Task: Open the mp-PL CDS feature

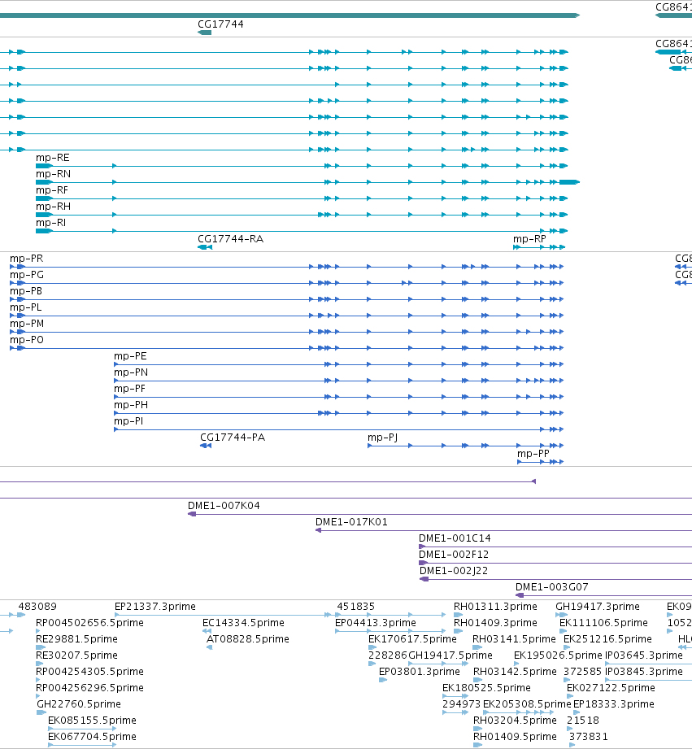Action: tap(286, 316)
